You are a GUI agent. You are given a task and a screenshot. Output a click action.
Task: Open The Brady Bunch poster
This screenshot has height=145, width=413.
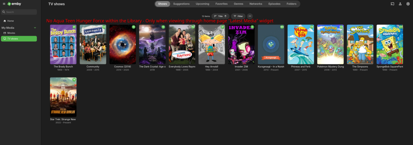(x=63, y=44)
